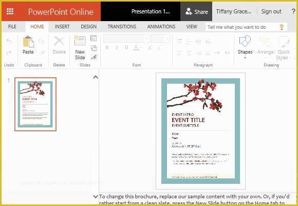This screenshot has height=206, width=298.
Task: Click the Delete X icon
Action: [59, 41]
